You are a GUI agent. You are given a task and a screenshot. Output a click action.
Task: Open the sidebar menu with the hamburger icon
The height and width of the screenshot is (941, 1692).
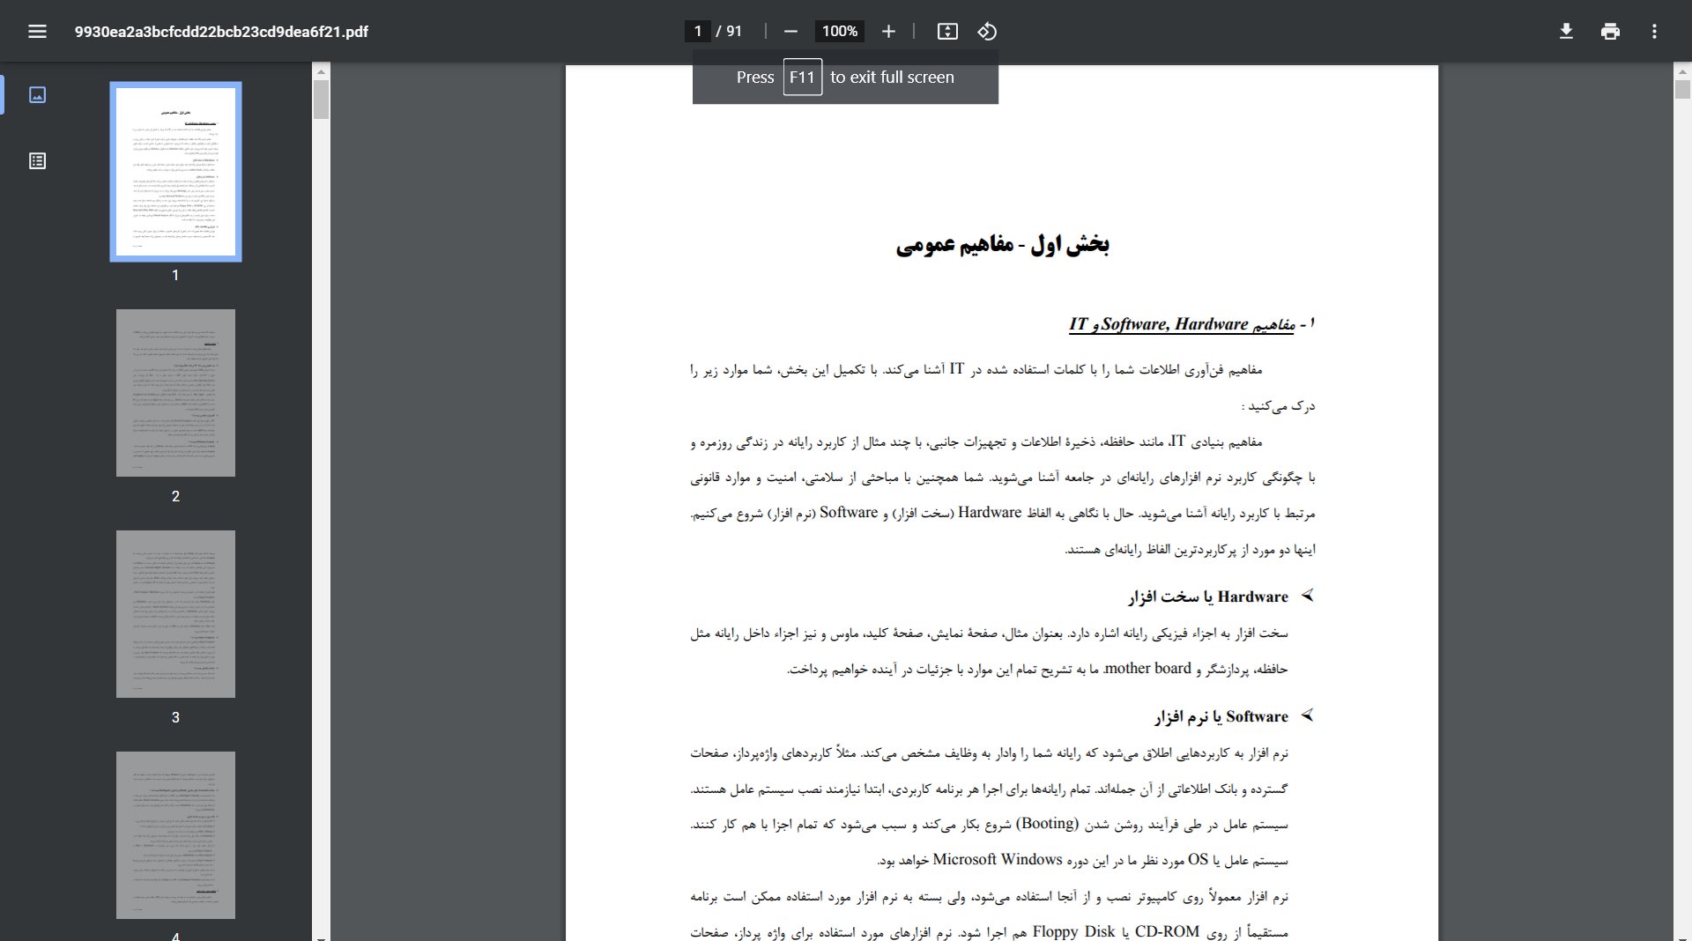(38, 32)
